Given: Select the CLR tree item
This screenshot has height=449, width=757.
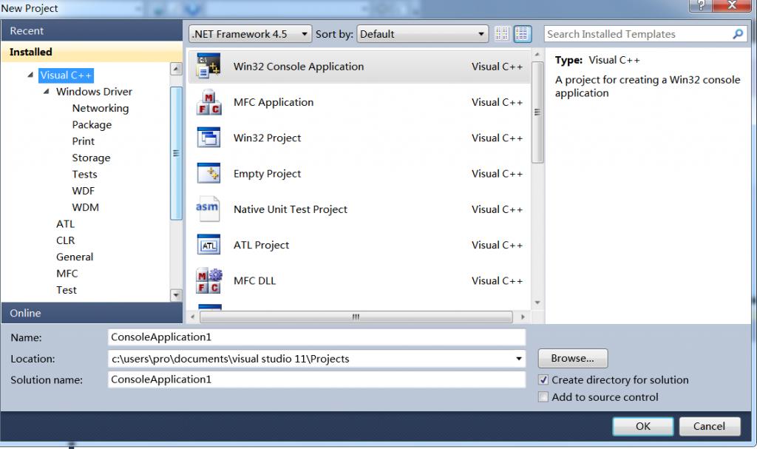Looking at the screenshot, I should tap(65, 240).
